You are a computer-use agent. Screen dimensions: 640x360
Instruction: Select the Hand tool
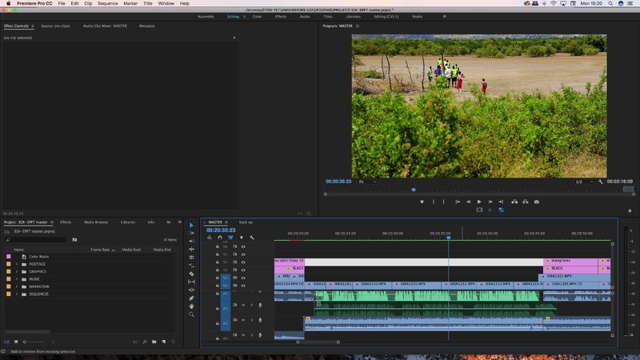(x=191, y=306)
